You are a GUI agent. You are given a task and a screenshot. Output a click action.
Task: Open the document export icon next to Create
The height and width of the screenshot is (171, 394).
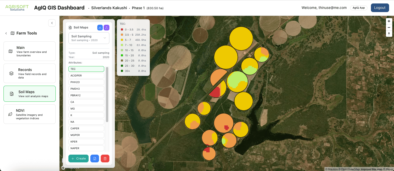click(95, 158)
